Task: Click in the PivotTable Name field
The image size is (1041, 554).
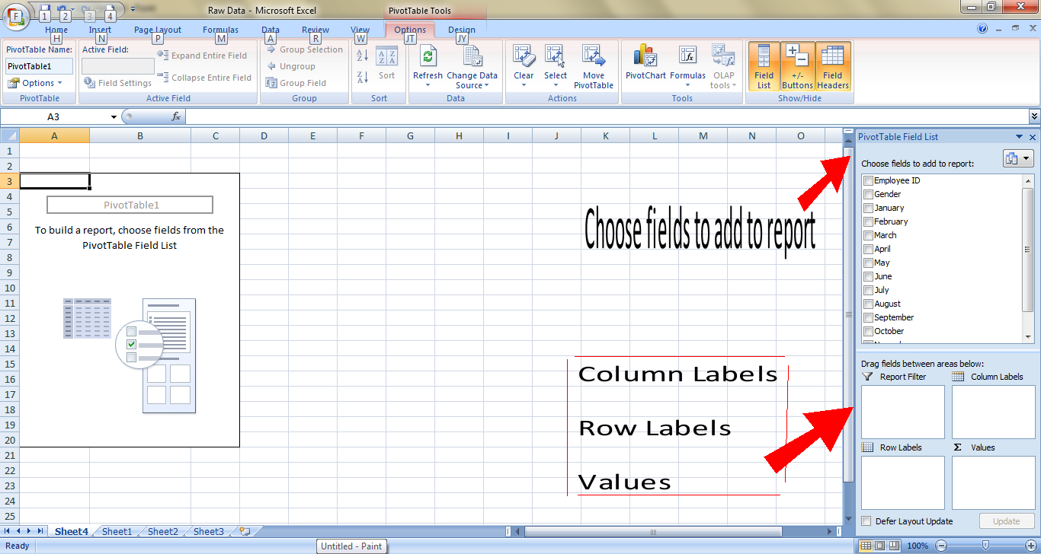Action: click(x=39, y=66)
